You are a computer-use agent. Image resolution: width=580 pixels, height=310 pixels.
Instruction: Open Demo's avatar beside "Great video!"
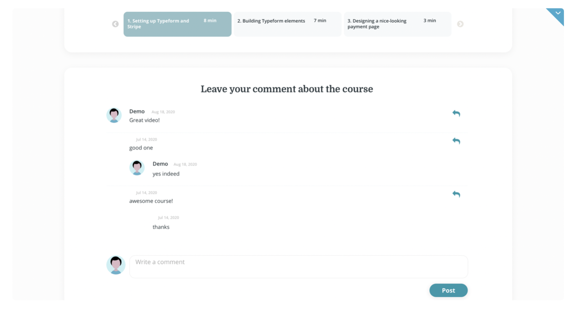click(114, 115)
